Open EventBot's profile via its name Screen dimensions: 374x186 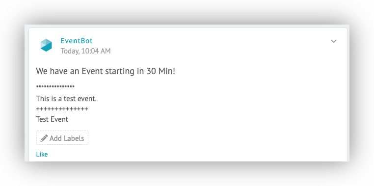[77, 41]
